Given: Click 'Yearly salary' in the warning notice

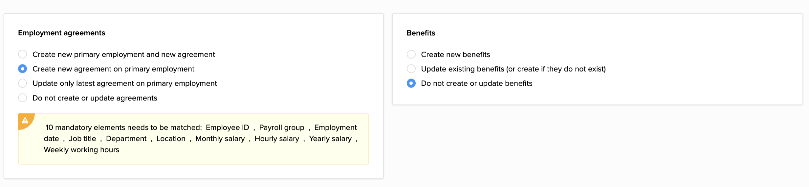Looking at the screenshot, I should pos(330,139).
